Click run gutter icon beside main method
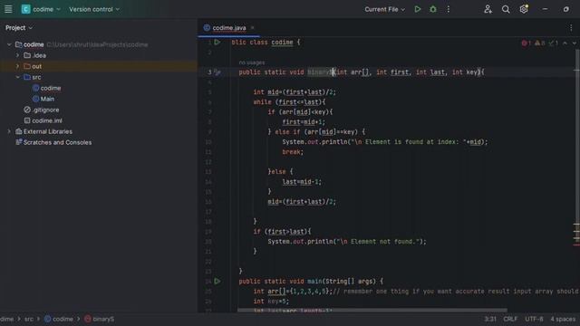 click(x=217, y=282)
